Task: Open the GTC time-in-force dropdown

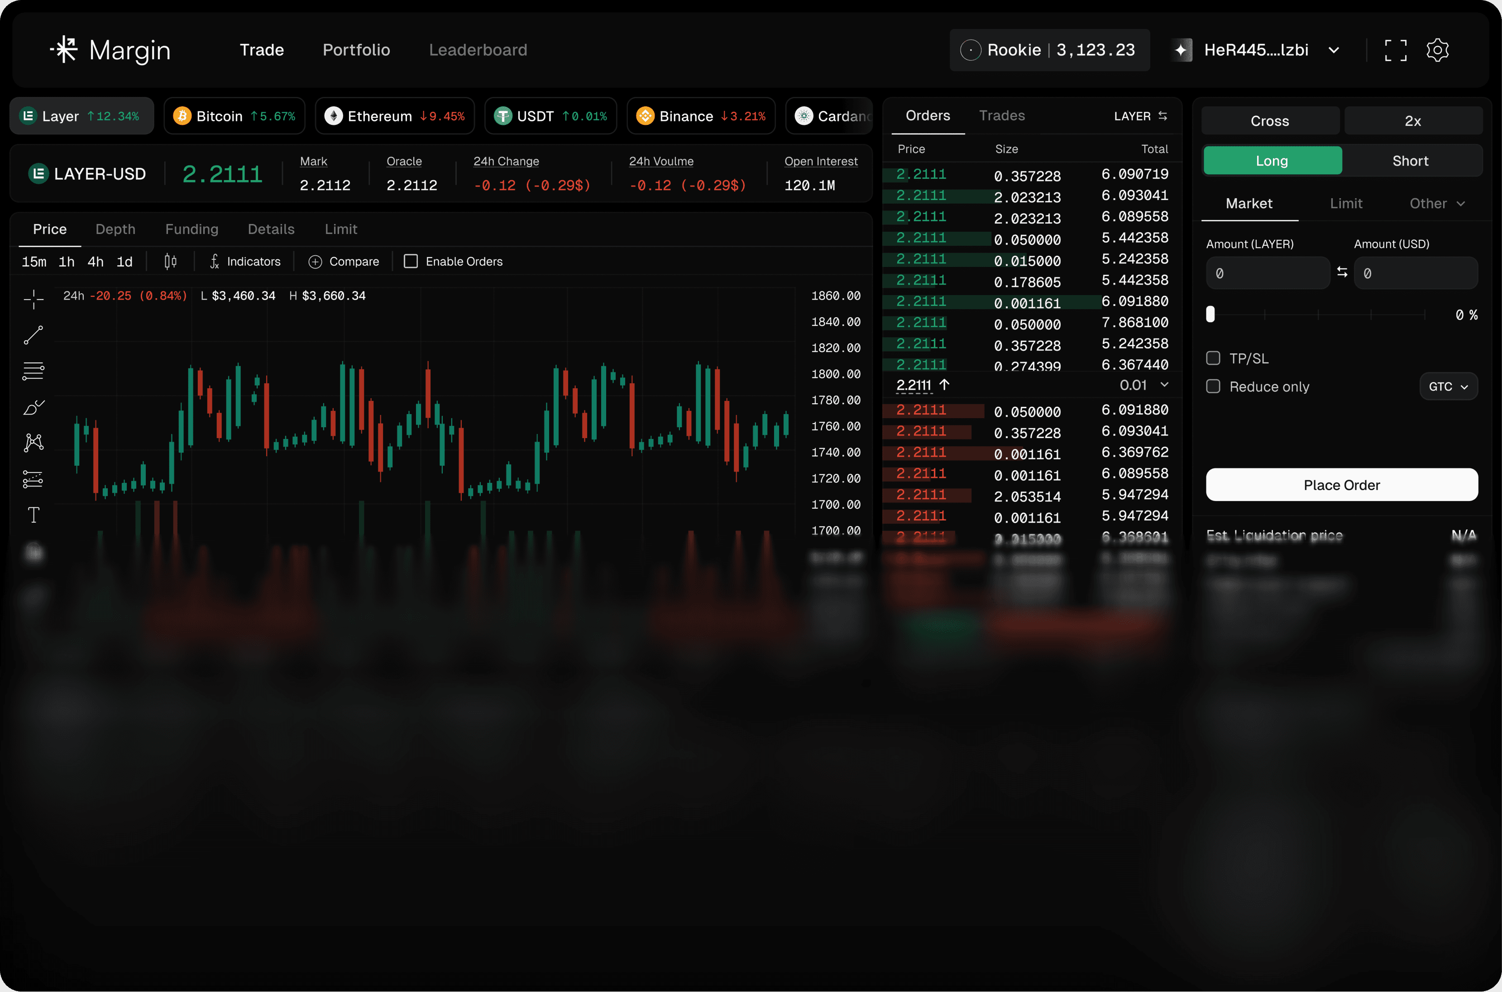Action: coord(1448,386)
